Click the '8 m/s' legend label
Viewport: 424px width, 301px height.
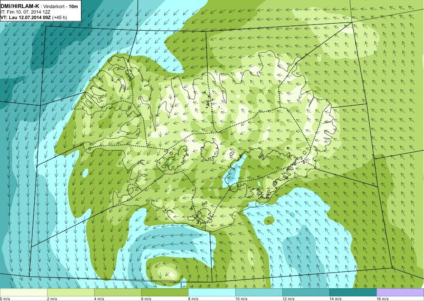tap(193, 298)
